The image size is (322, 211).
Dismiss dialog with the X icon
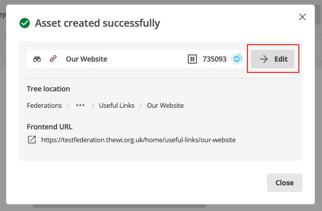[302, 17]
